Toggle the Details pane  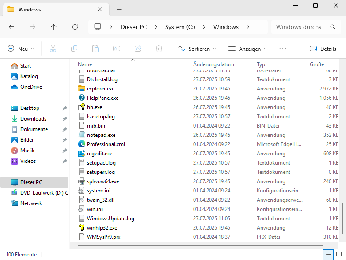point(323,49)
